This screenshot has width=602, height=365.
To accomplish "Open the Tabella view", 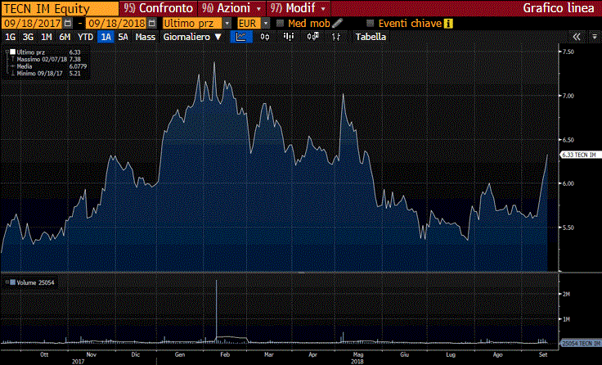I will point(371,37).
